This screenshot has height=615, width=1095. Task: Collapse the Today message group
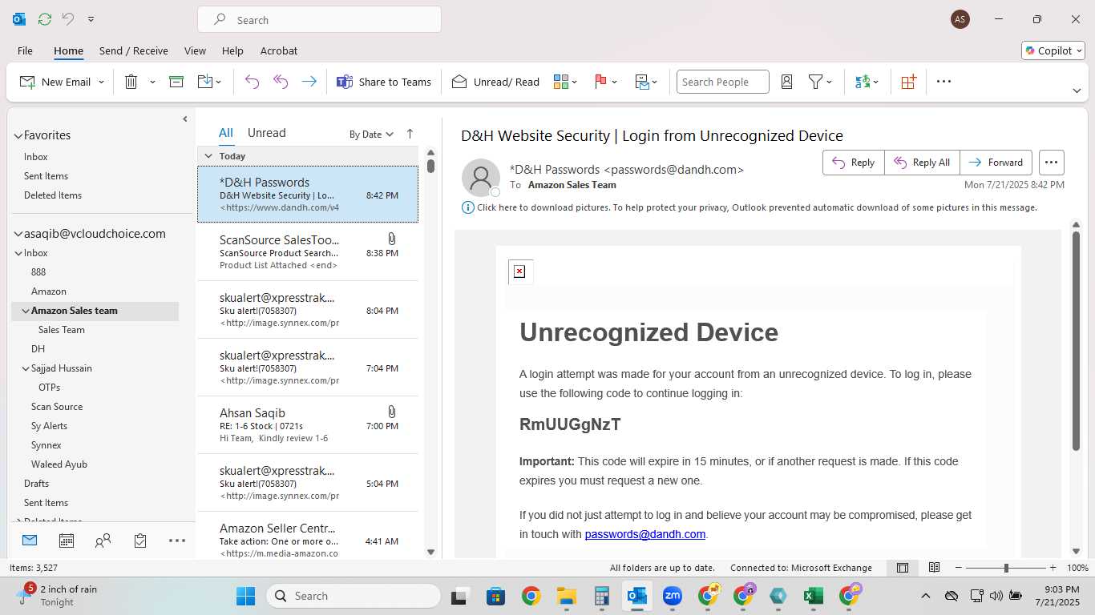[x=208, y=156]
